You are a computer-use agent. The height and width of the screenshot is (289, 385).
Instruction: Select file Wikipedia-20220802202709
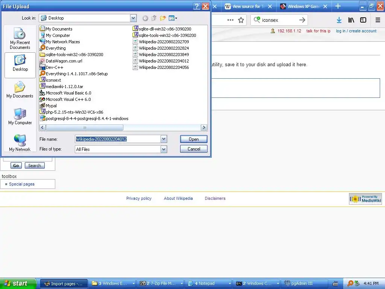pos(161,42)
